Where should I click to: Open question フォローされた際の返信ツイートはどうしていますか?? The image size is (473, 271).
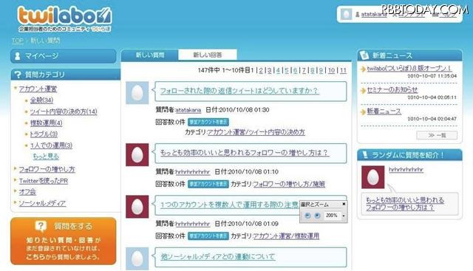(x=239, y=91)
